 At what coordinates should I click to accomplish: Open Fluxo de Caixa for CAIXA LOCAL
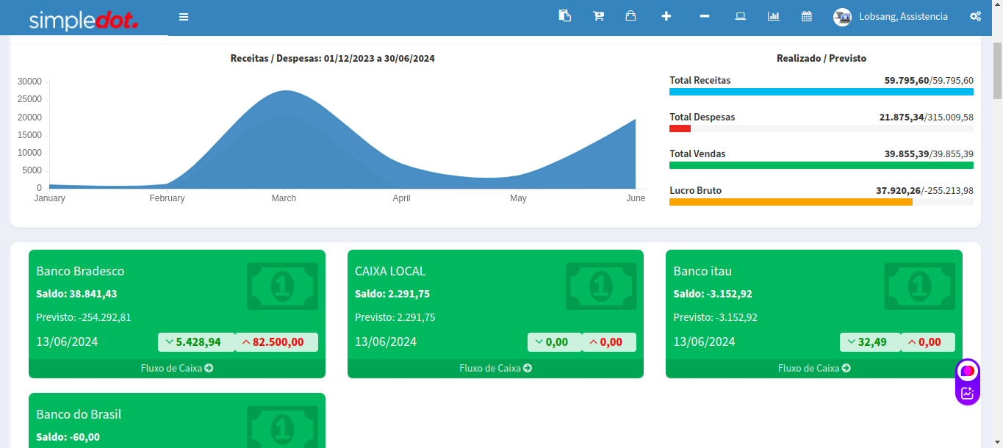pos(495,369)
